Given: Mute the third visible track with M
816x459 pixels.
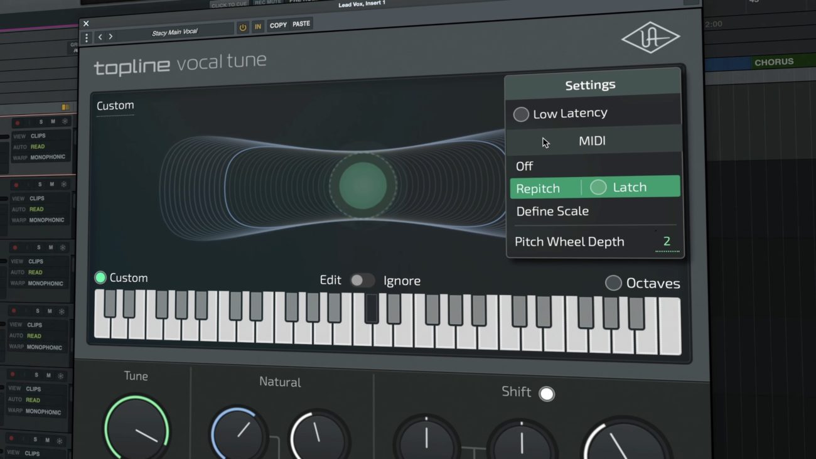Looking at the screenshot, I should click(51, 247).
